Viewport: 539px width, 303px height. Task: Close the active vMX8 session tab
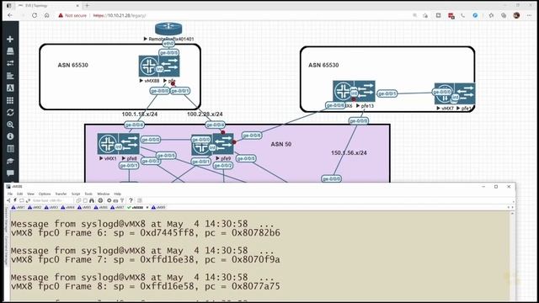click(x=147, y=208)
